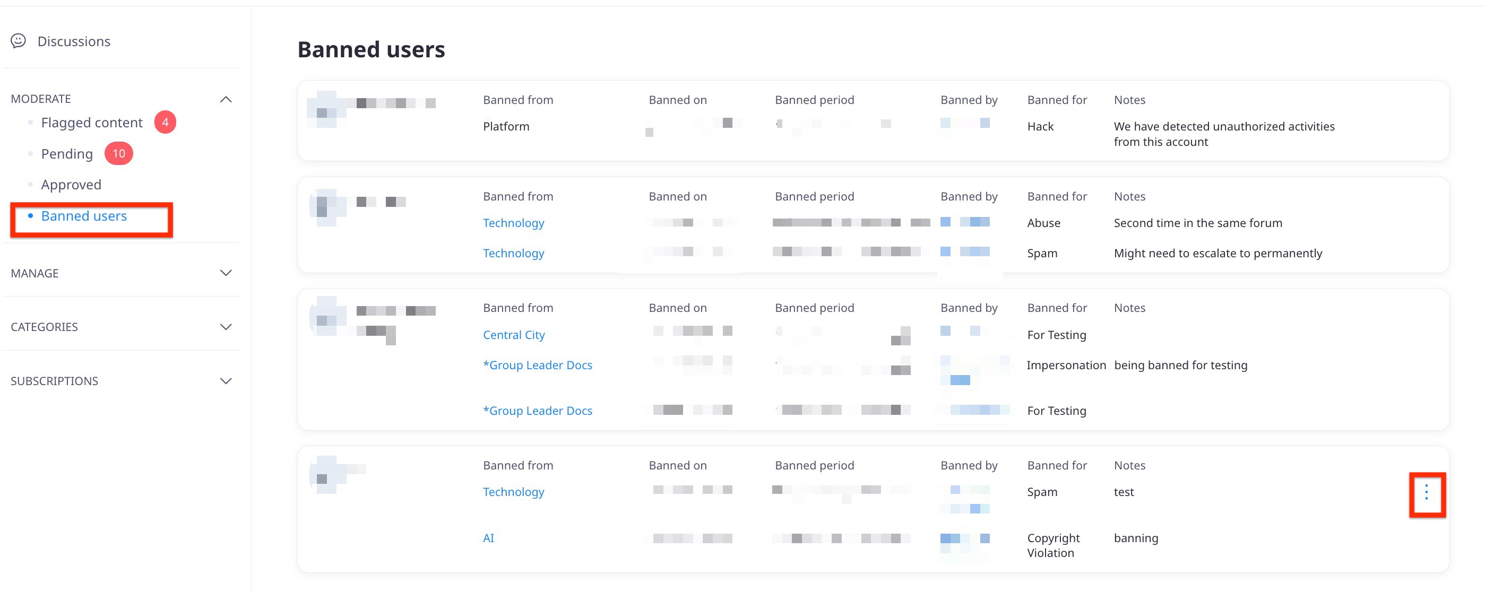
Task: Expand the SUBSCRIPTIONS section
Action: [226, 381]
